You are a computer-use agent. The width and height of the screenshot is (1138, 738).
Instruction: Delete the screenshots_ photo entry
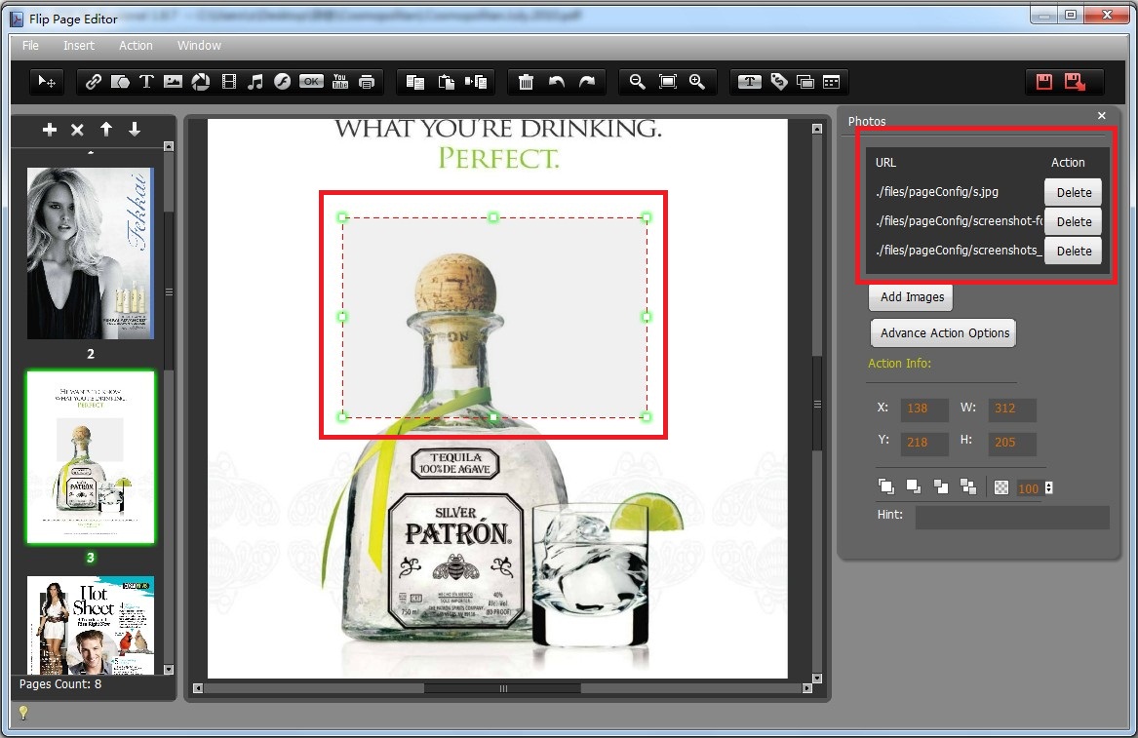[x=1074, y=251]
